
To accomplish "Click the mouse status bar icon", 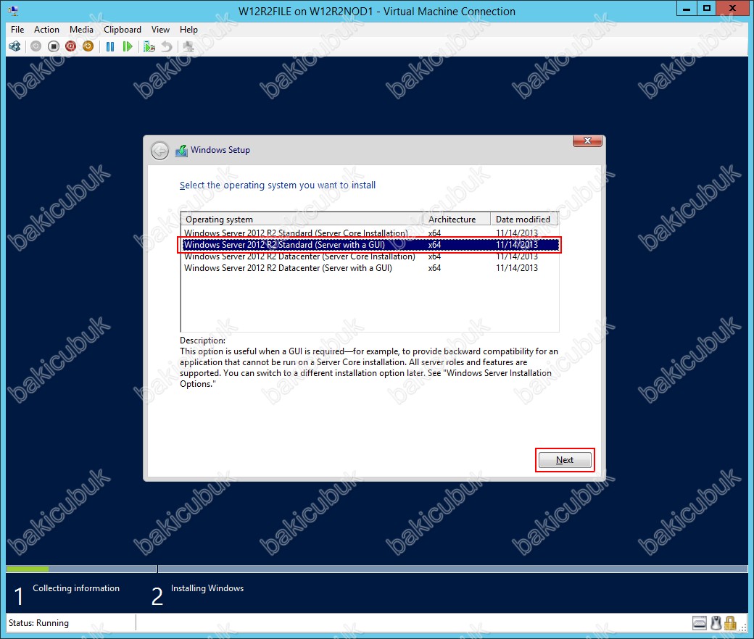I will pos(716,623).
